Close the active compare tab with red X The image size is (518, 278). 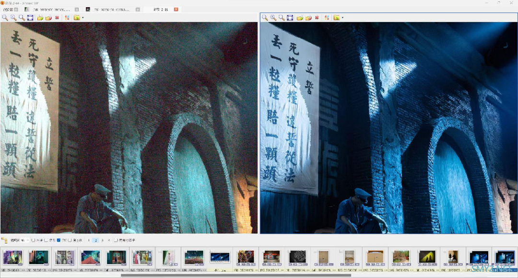coord(176,9)
